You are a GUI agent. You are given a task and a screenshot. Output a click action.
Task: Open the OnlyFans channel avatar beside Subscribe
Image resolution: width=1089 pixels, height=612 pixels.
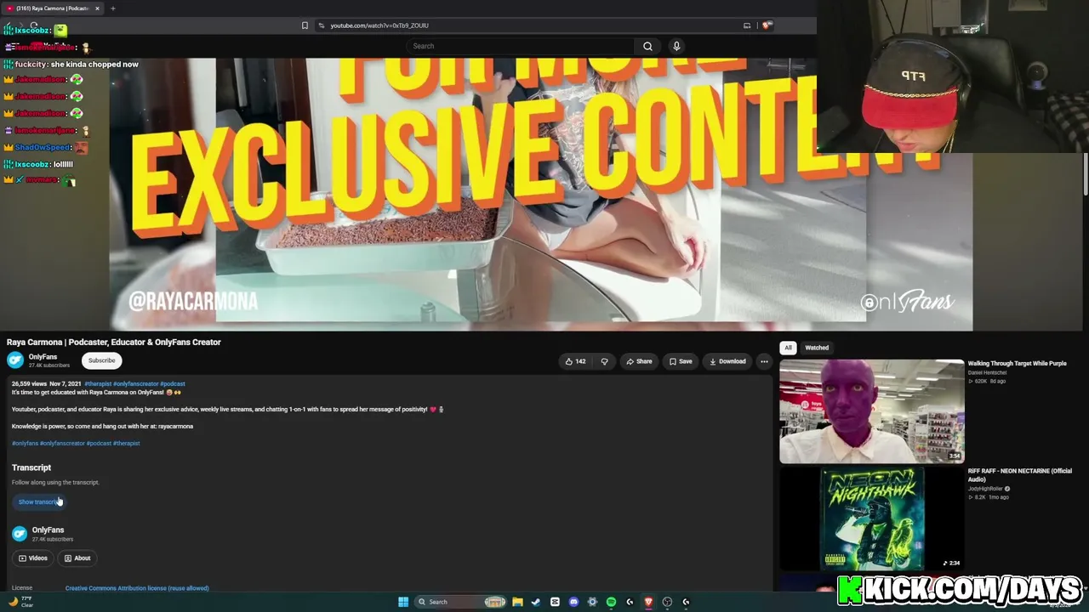tap(15, 360)
